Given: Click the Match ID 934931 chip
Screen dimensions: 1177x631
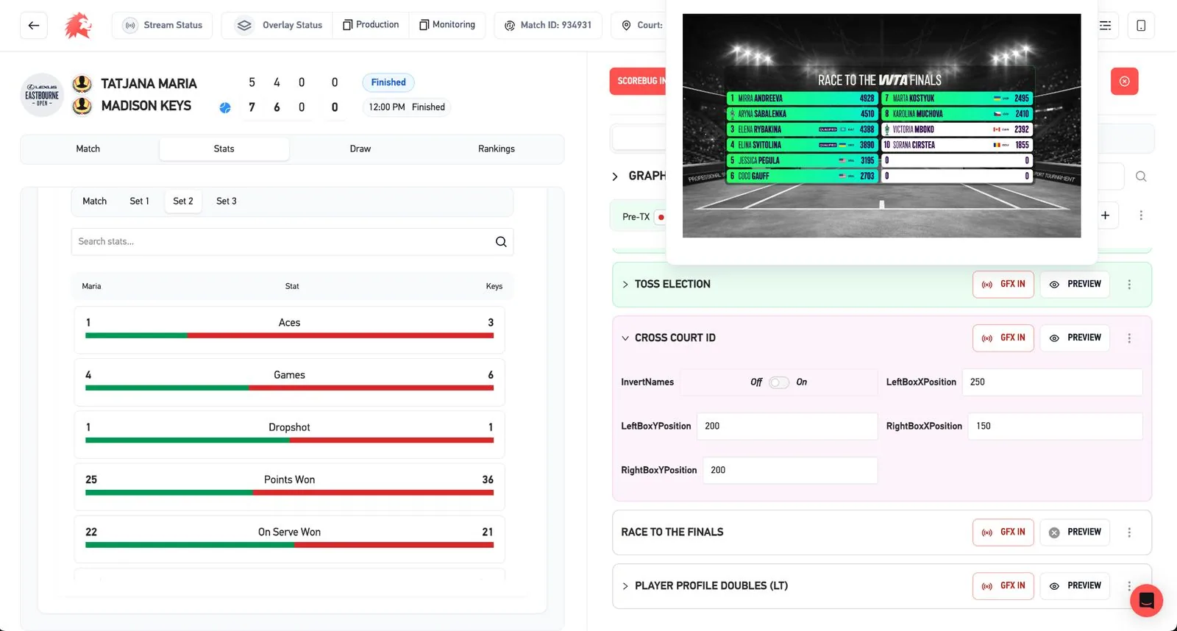Looking at the screenshot, I should click(x=548, y=25).
